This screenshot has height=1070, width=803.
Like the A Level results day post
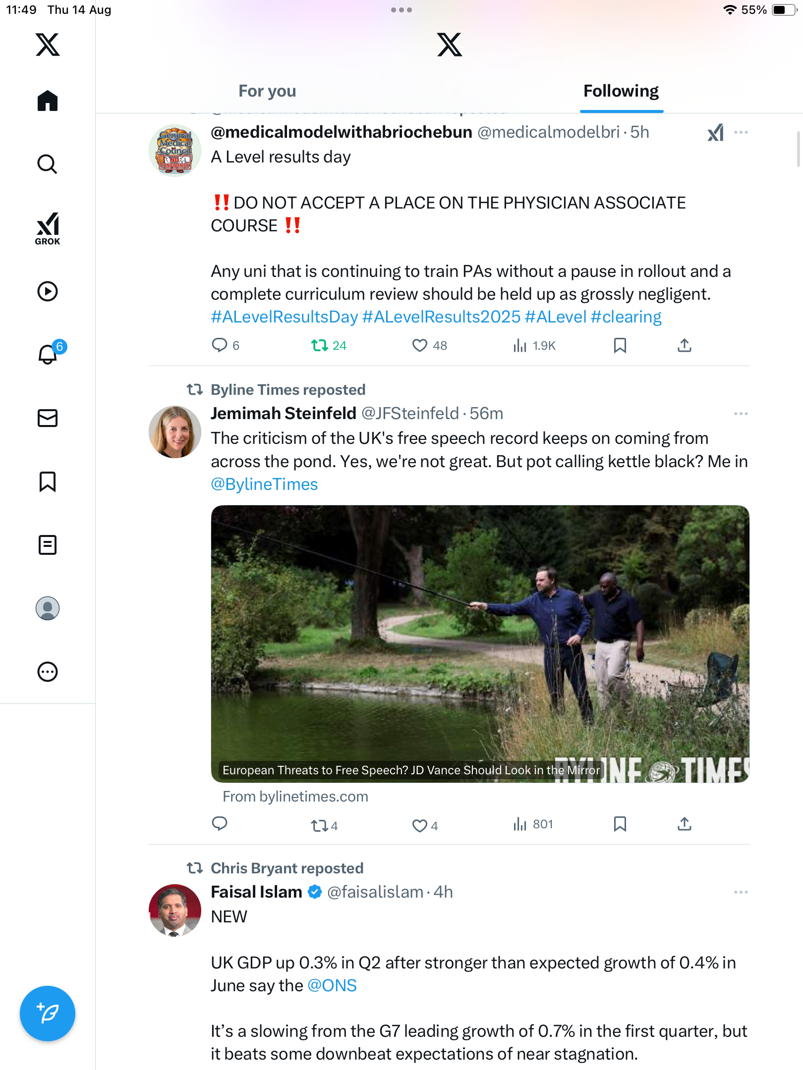pyautogui.click(x=420, y=345)
